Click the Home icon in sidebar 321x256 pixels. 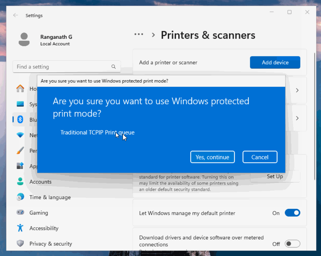[20, 89]
